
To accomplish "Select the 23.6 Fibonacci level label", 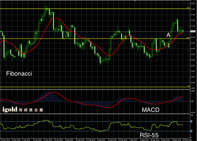I will [x=188, y=38].
